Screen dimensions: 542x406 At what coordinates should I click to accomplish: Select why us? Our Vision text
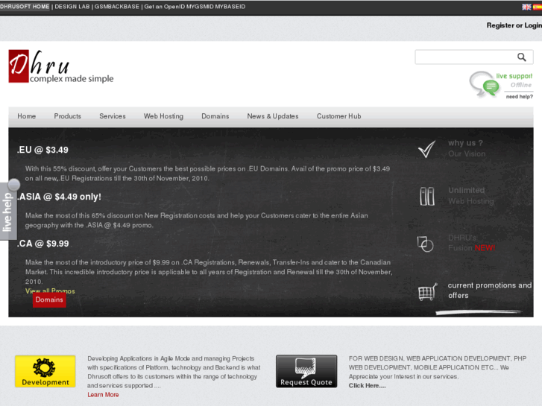(467, 148)
